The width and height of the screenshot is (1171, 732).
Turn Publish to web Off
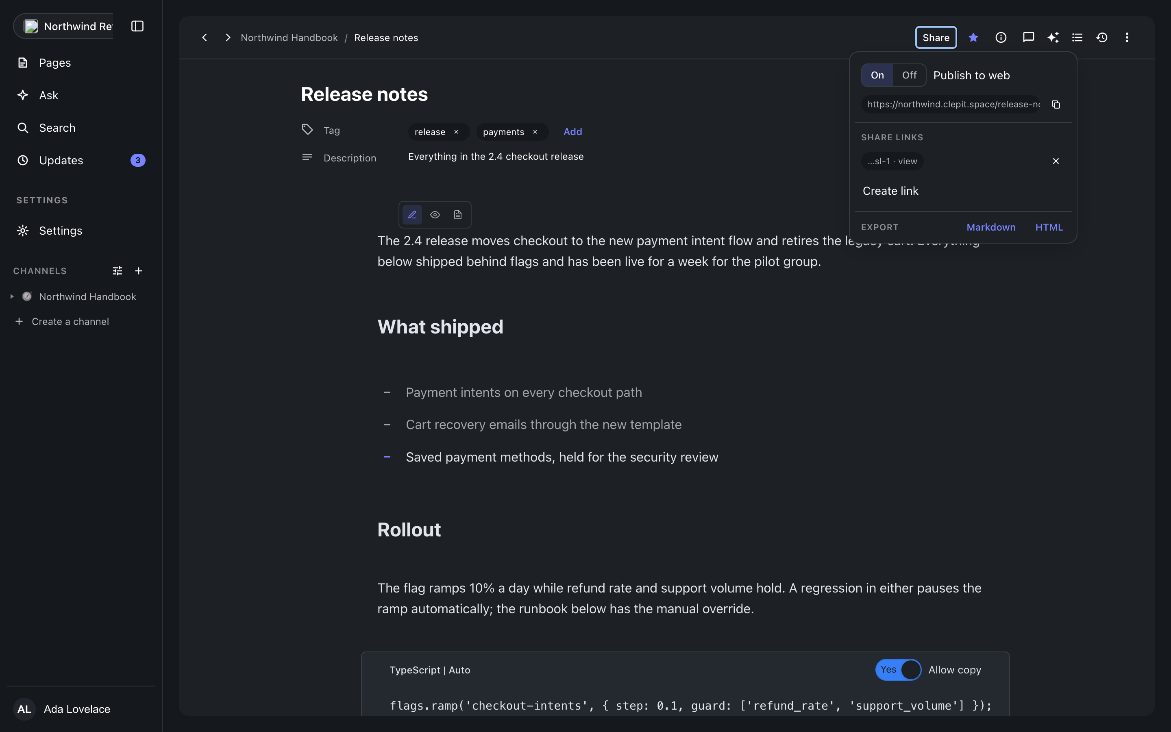tap(909, 75)
